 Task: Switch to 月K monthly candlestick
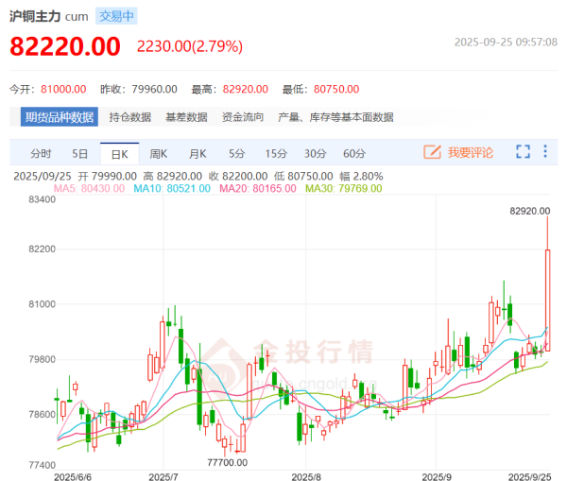pyautogui.click(x=197, y=153)
